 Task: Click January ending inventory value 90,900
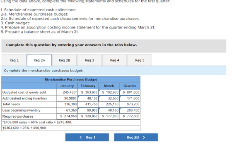pos(67,98)
